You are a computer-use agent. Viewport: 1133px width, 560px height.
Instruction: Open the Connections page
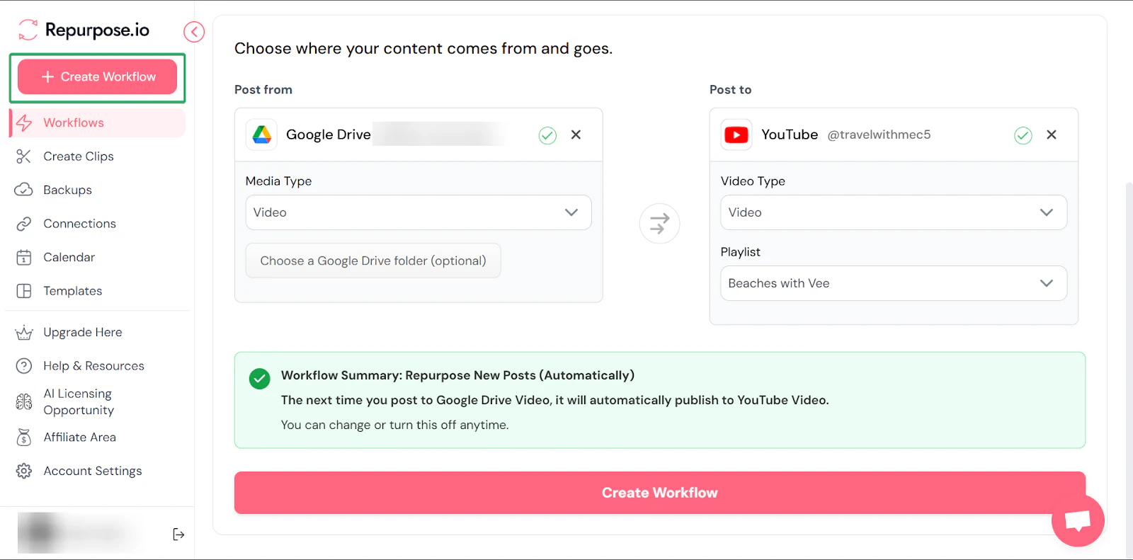click(79, 224)
